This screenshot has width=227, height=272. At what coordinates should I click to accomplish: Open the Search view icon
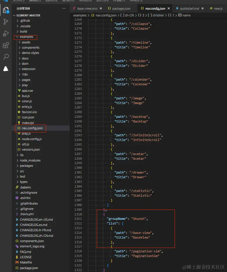(6, 57)
